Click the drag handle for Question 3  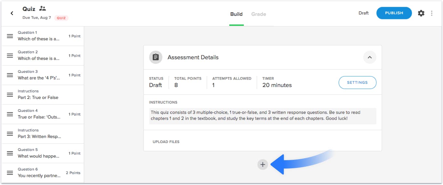pyautogui.click(x=10, y=75)
